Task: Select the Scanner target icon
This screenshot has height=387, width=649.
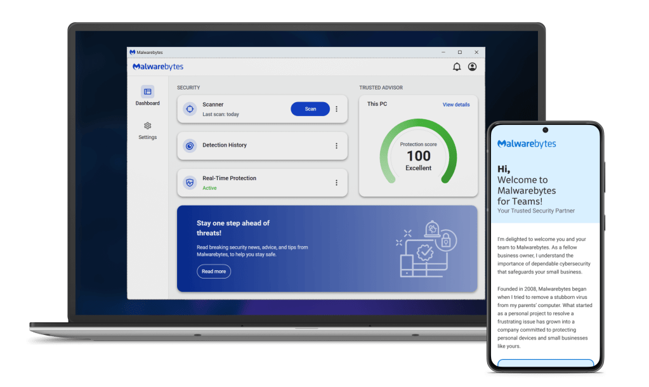Action: [189, 108]
